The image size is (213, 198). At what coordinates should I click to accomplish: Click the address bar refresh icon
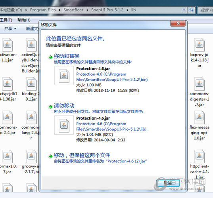tap(191, 10)
